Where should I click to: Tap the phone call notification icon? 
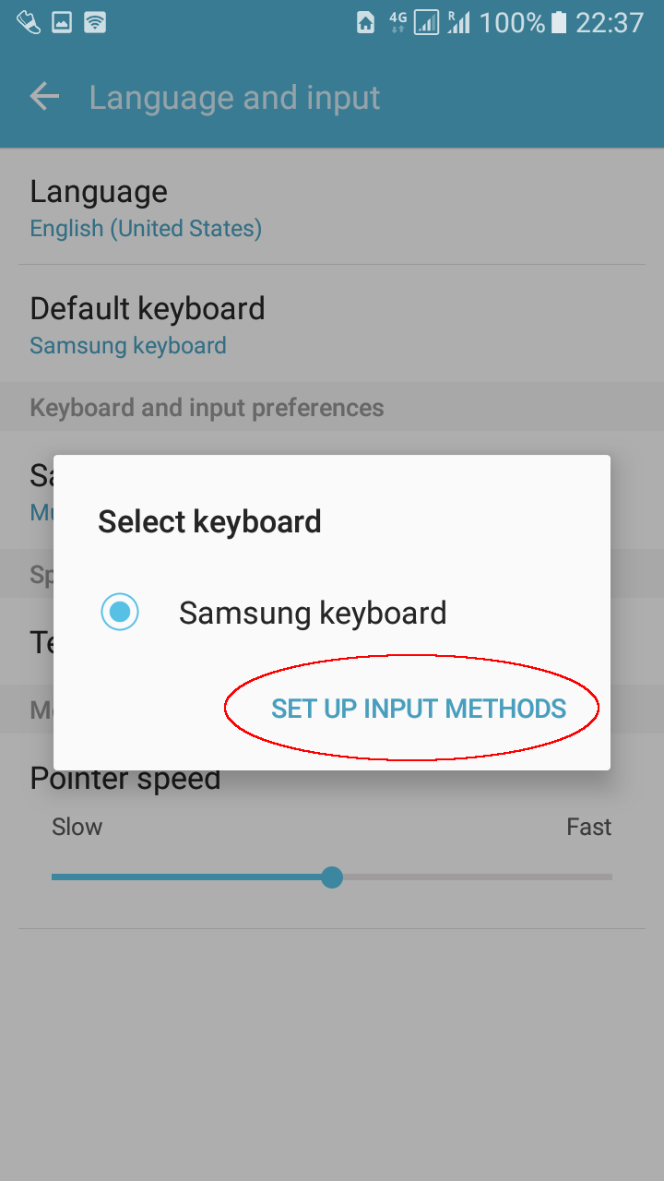coord(29,22)
